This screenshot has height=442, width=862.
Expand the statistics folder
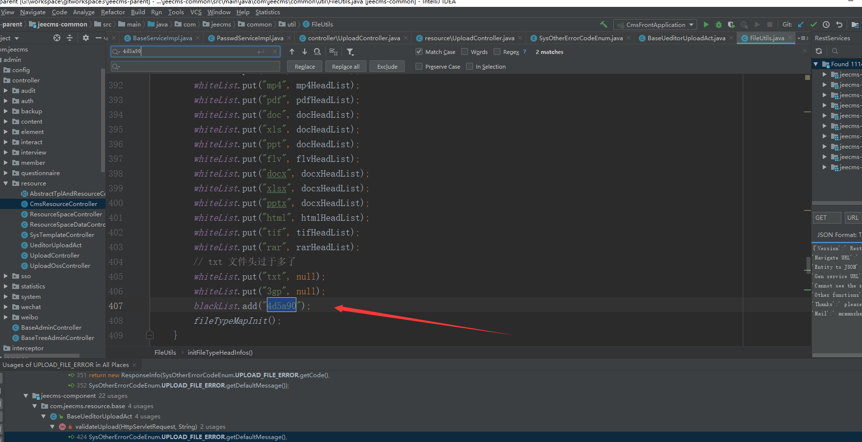pyautogui.click(x=6, y=286)
